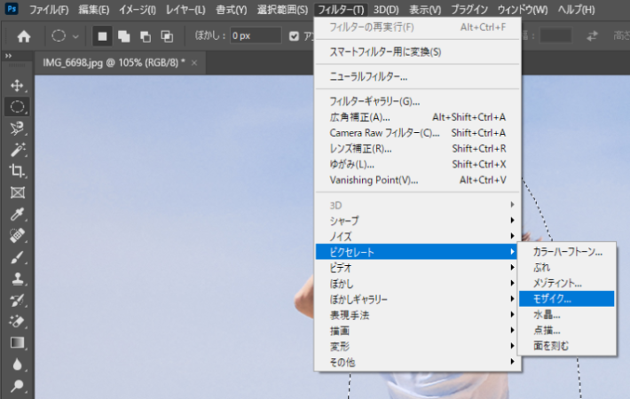Open the 選択範囲(S) menu
The width and height of the screenshot is (630, 399).
282,9
